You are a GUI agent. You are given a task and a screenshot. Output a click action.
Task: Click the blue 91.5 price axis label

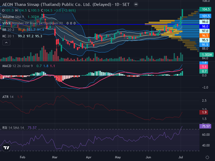click(205, 45)
